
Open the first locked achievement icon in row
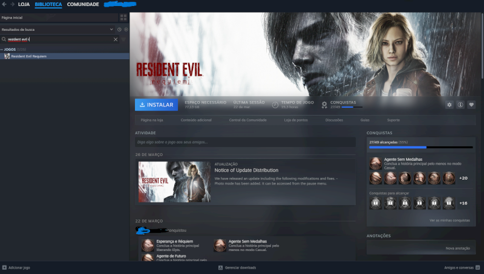tap(376, 203)
